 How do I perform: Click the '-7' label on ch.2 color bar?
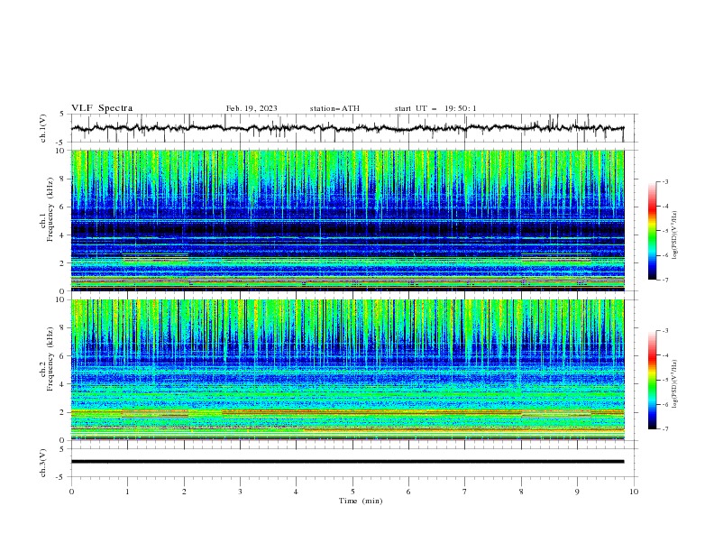click(665, 428)
